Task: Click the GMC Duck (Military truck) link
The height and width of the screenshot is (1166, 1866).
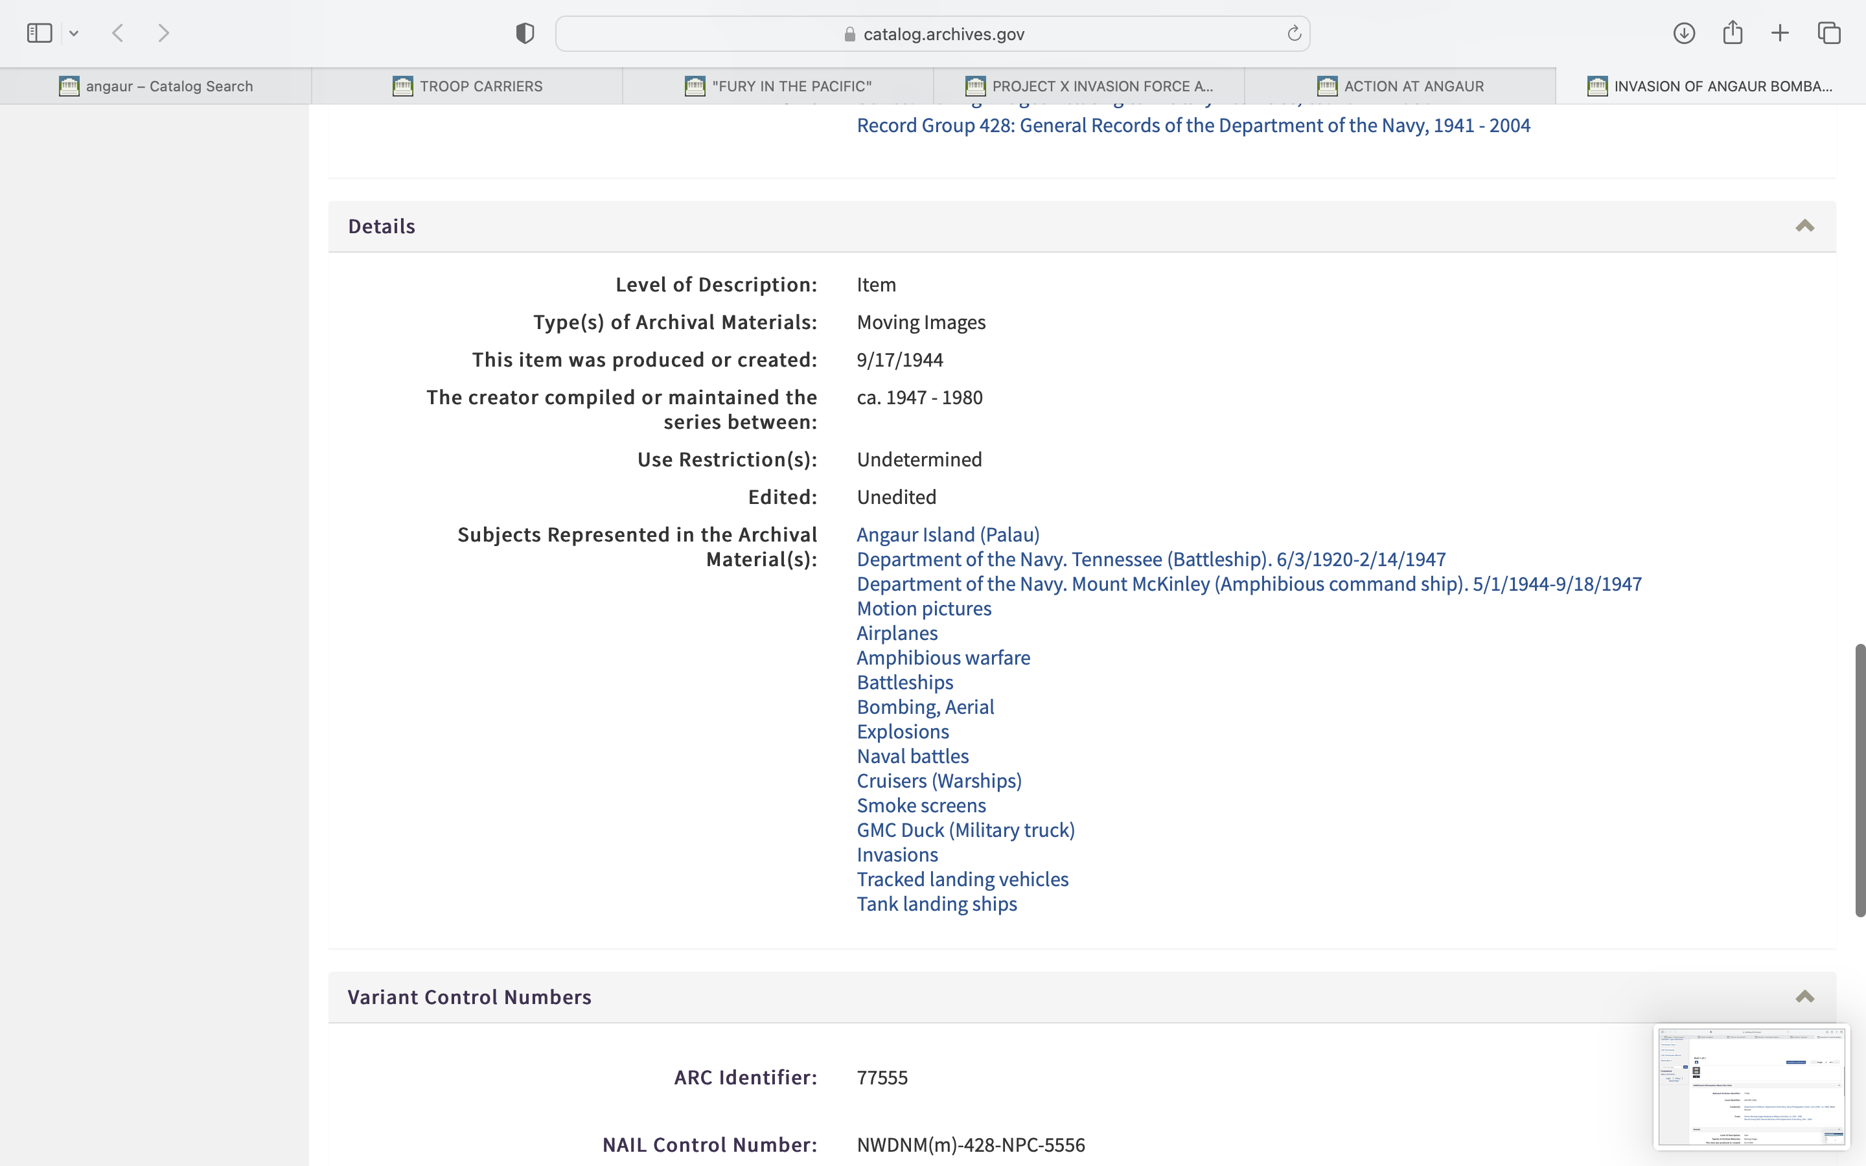Action: [x=965, y=830]
